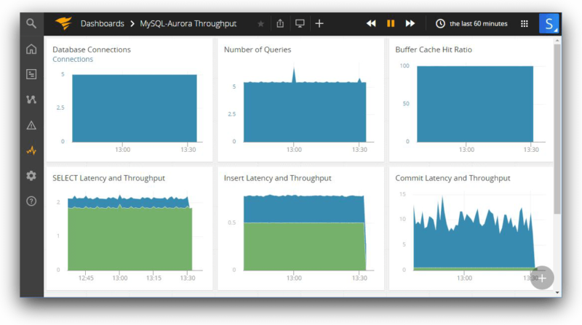Open the Connections link under Database Connections
The height and width of the screenshot is (325, 582).
tap(73, 60)
